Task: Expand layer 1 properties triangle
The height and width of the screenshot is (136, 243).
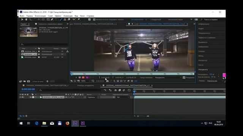Action: point(31,97)
